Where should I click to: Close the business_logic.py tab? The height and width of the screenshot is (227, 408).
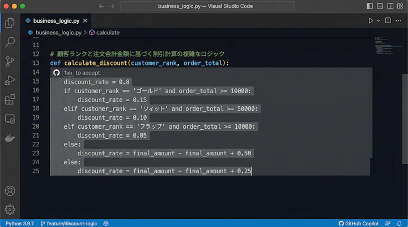click(x=85, y=21)
